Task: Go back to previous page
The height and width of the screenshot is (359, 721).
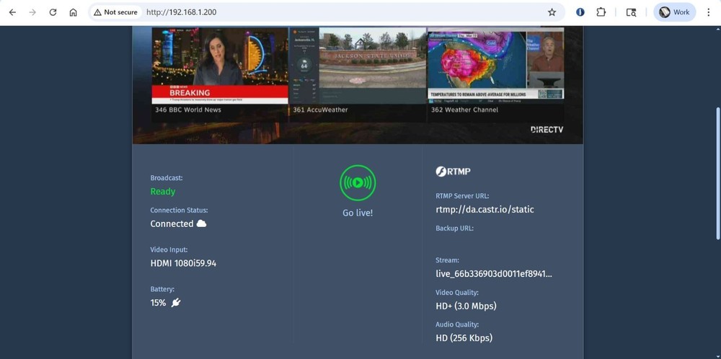Action: click(x=12, y=12)
